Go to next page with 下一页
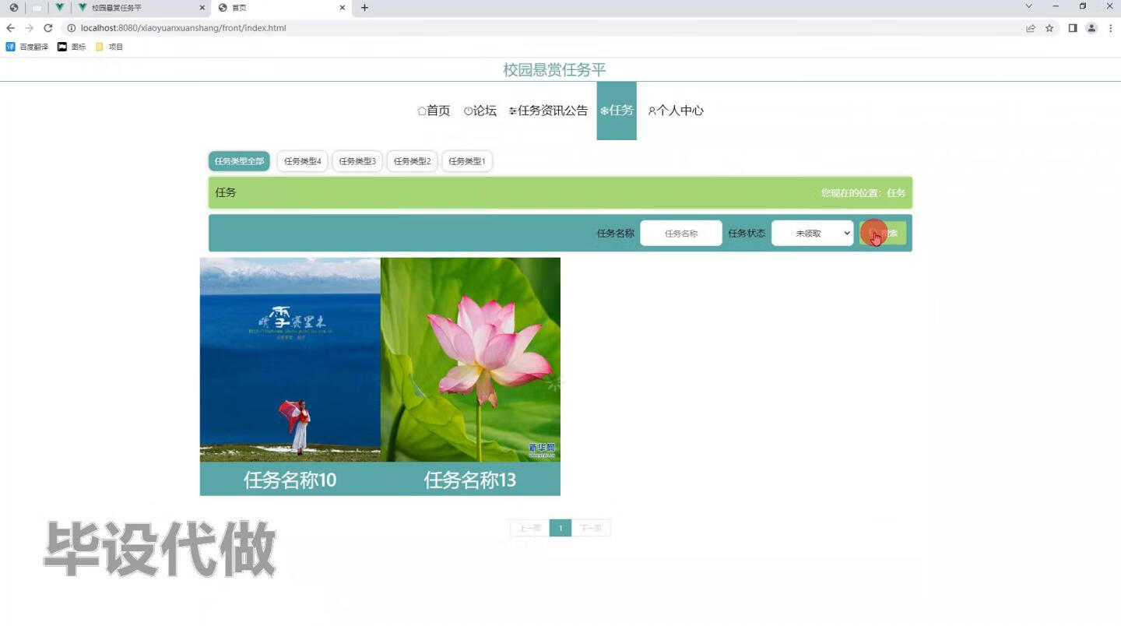Image resolution: width=1121 pixels, height=626 pixels. click(x=591, y=528)
